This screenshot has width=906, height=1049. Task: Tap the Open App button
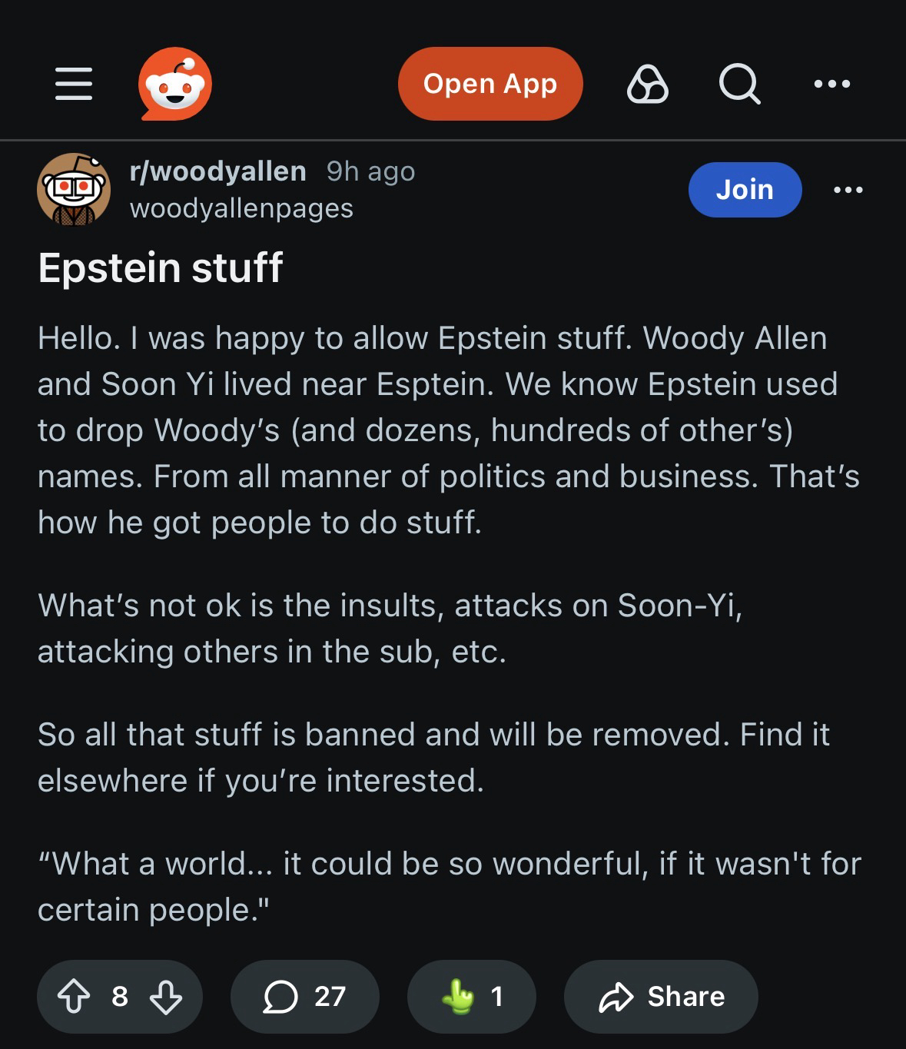click(x=490, y=84)
